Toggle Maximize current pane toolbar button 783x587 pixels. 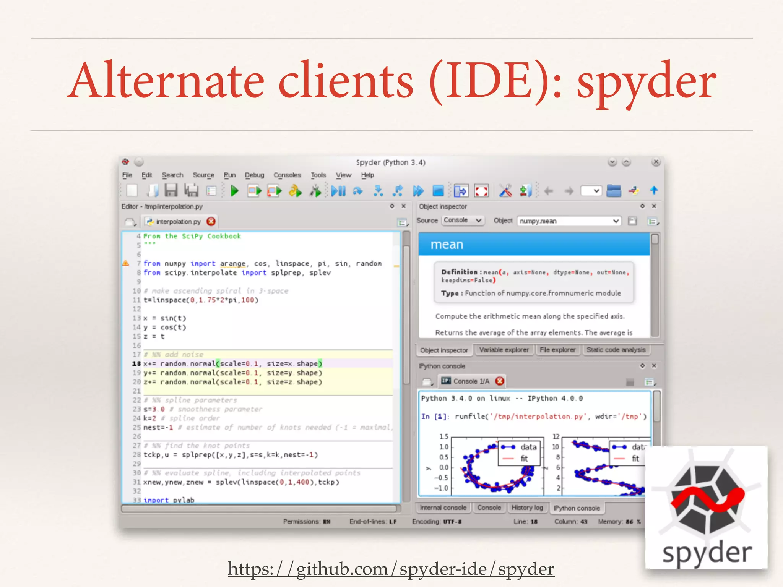[x=461, y=190]
